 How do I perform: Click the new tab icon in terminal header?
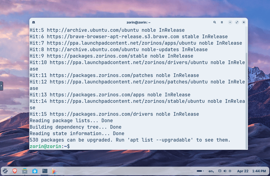(33, 22)
